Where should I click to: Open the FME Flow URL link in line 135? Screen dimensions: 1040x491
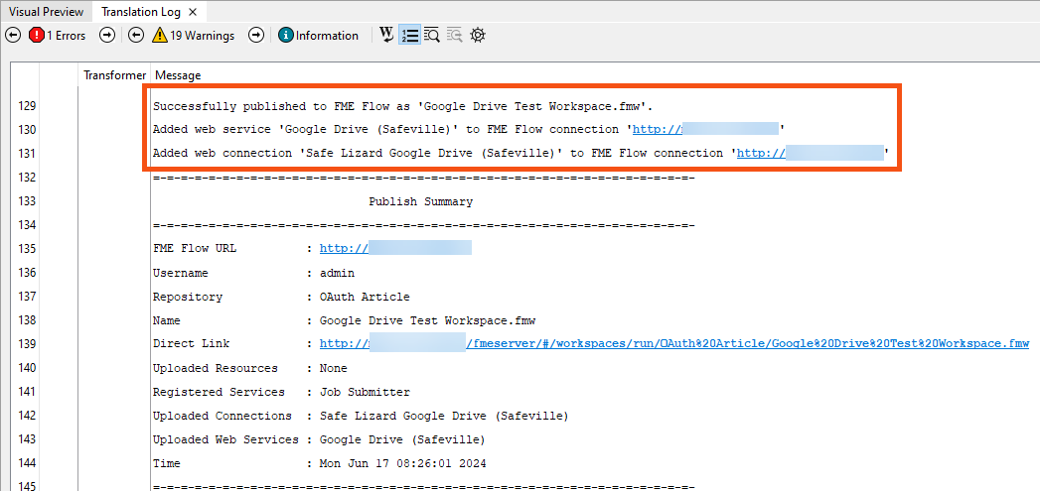(x=395, y=249)
